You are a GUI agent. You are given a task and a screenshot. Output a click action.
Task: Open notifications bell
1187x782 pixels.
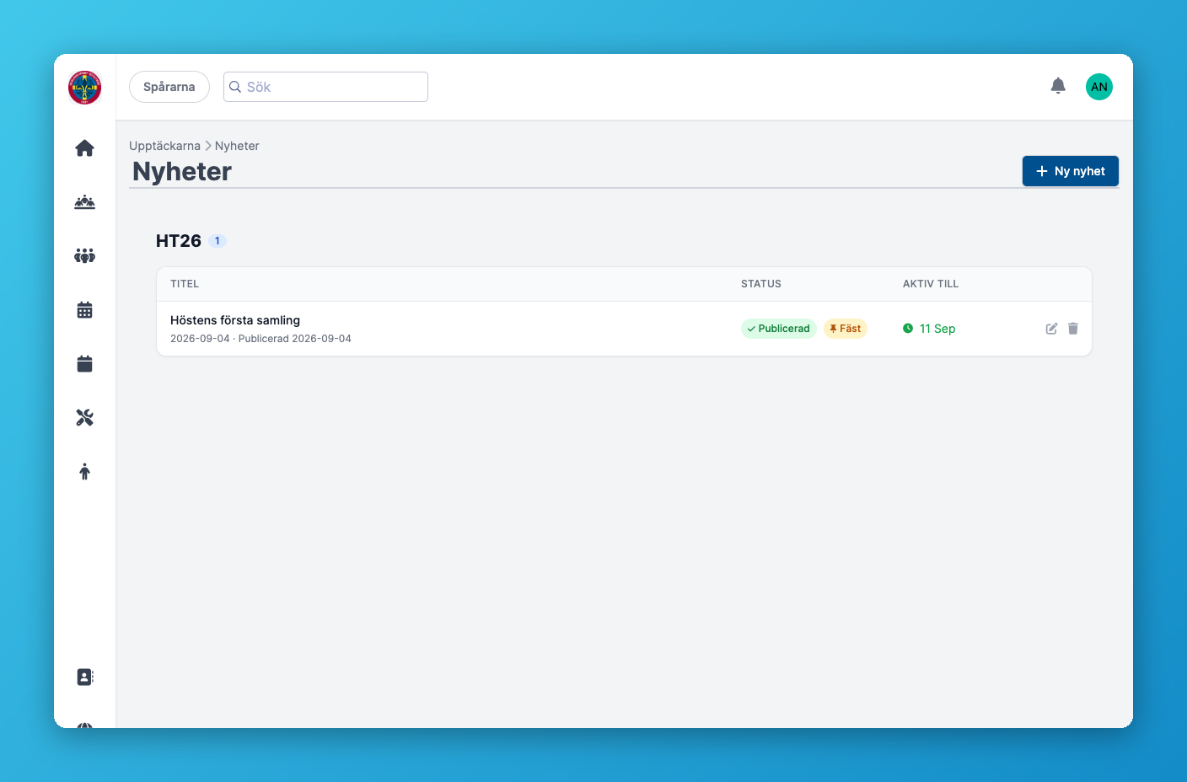pos(1058,86)
